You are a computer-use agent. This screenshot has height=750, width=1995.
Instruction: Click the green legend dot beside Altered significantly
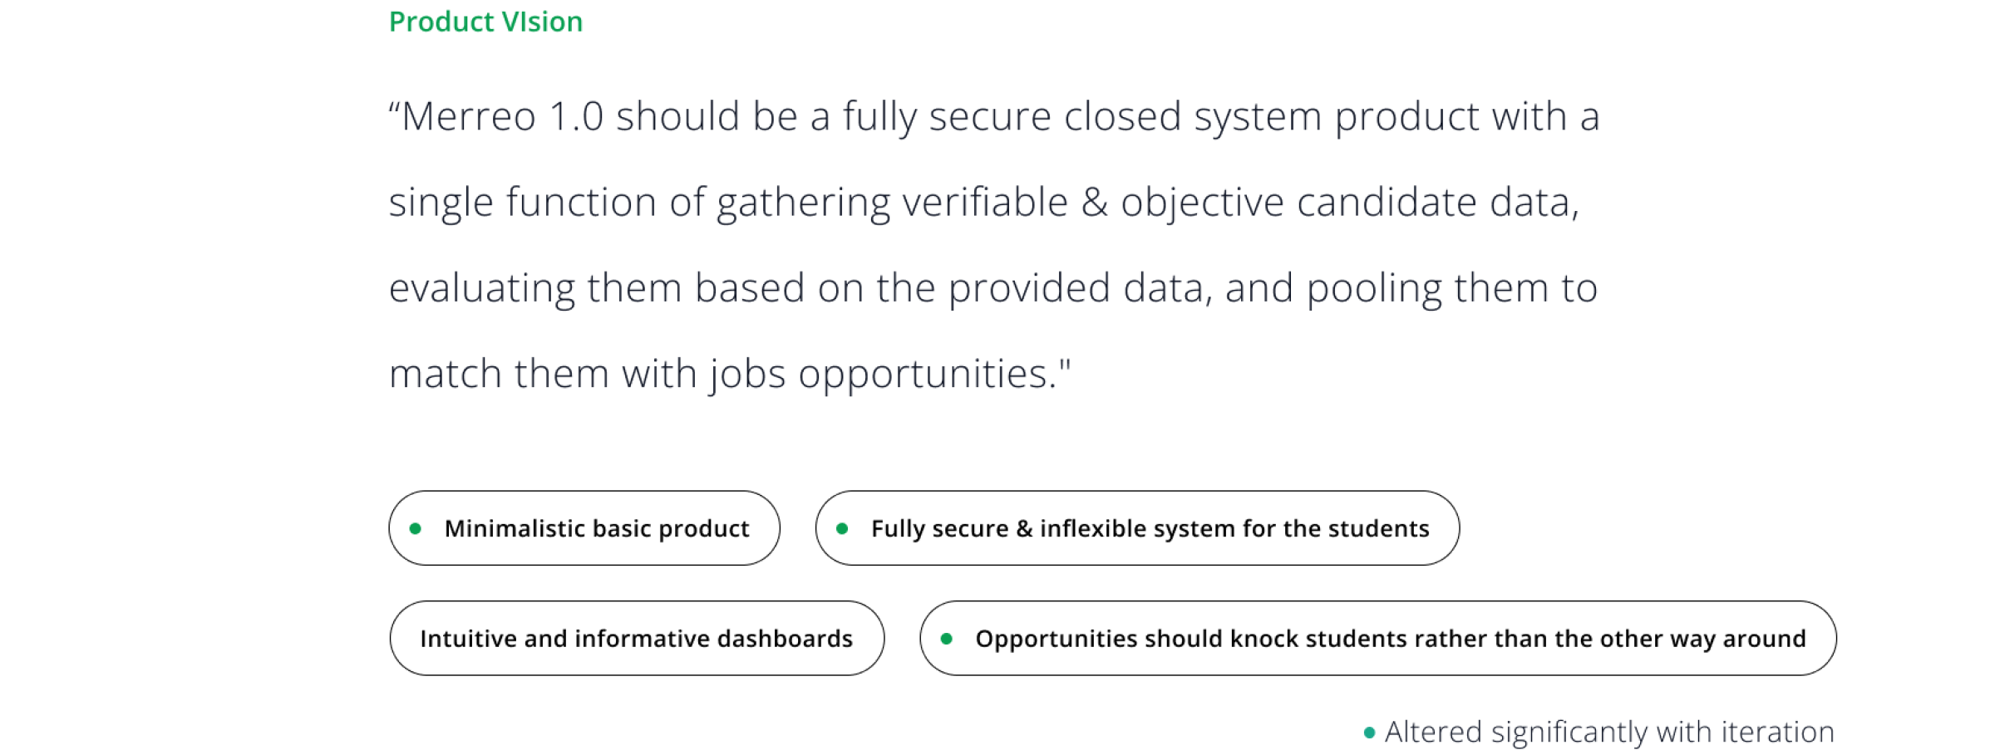1369,733
